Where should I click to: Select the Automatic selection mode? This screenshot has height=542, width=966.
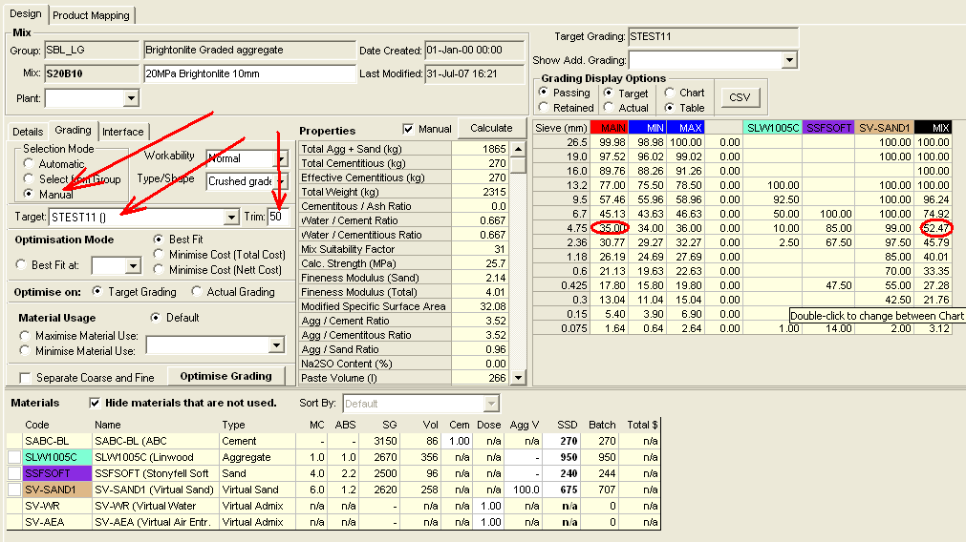[29, 164]
